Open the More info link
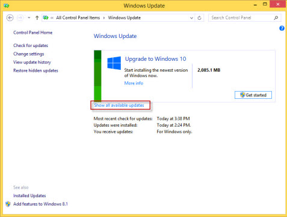Screen dimensions: 287x217 click(x=134, y=83)
